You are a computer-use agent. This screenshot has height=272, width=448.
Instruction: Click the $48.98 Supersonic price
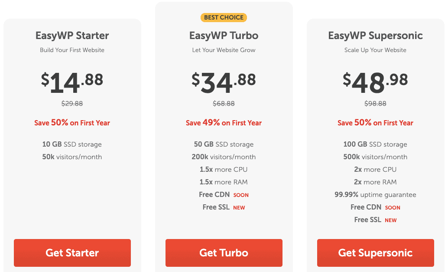(376, 82)
